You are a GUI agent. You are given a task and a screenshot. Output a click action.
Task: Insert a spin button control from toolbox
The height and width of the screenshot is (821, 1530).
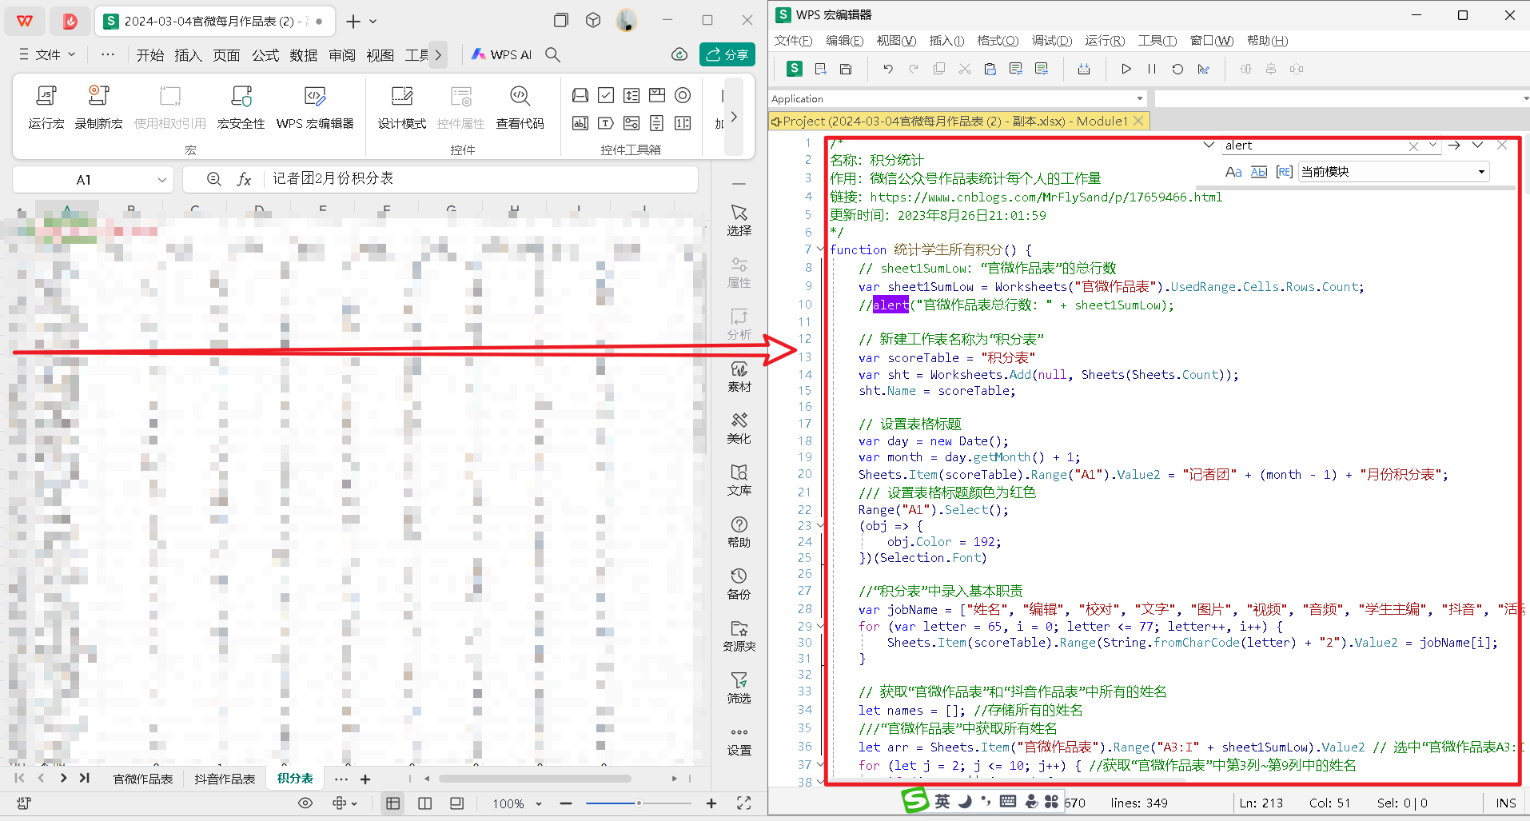pyautogui.click(x=683, y=123)
